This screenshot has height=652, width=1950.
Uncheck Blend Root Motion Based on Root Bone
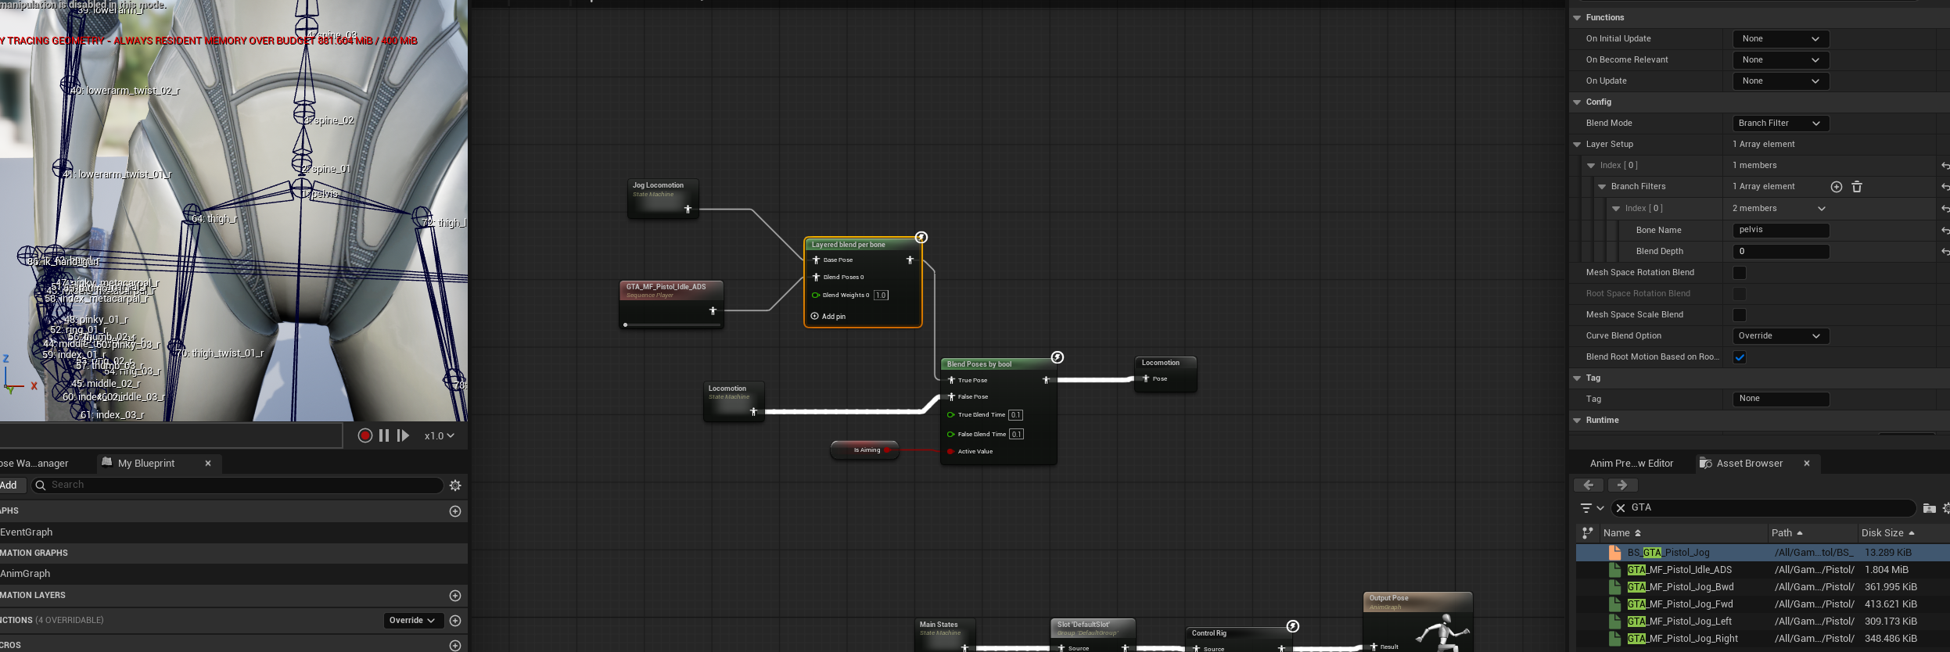pyautogui.click(x=1740, y=357)
